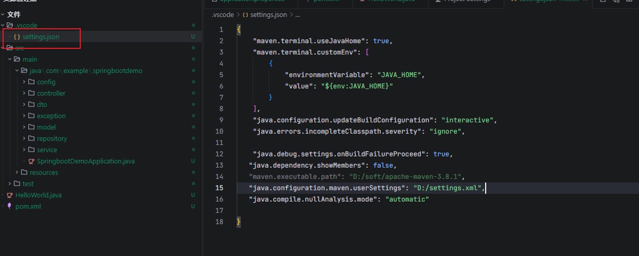This screenshot has width=639, height=256.
Task: Click the service folder icon
Action: coord(31,150)
